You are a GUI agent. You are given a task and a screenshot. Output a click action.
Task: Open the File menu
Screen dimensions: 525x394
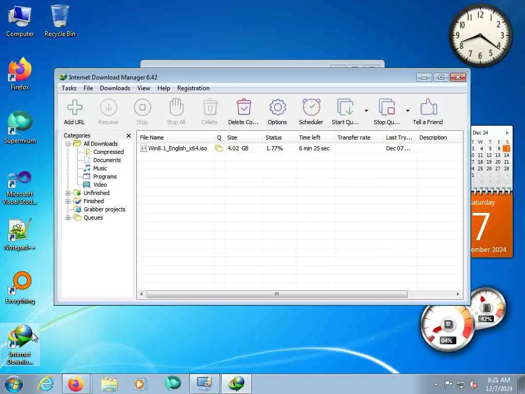pyautogui.click(x=88, y=88)
